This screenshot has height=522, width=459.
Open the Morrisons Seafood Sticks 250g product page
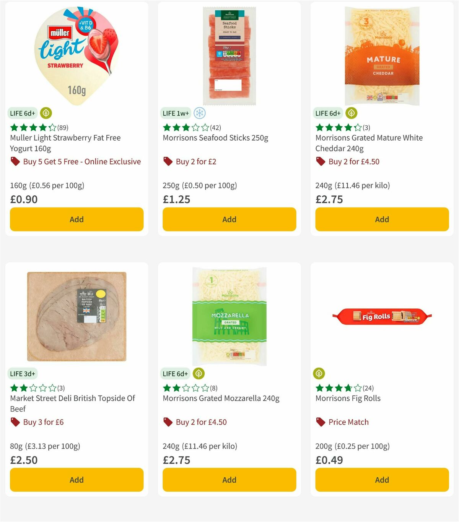pos(216,138)
